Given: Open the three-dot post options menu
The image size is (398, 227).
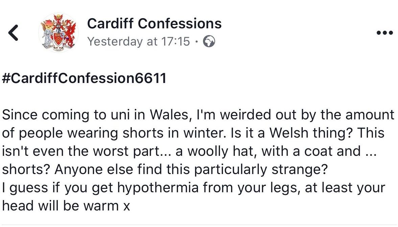Looking at the screenshot, I should [384, 33].
